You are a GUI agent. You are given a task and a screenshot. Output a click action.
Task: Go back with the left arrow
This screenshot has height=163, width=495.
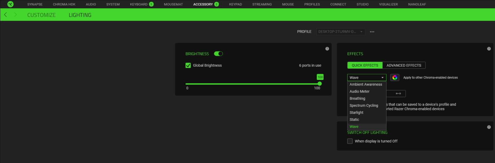(x=5, y=15)
